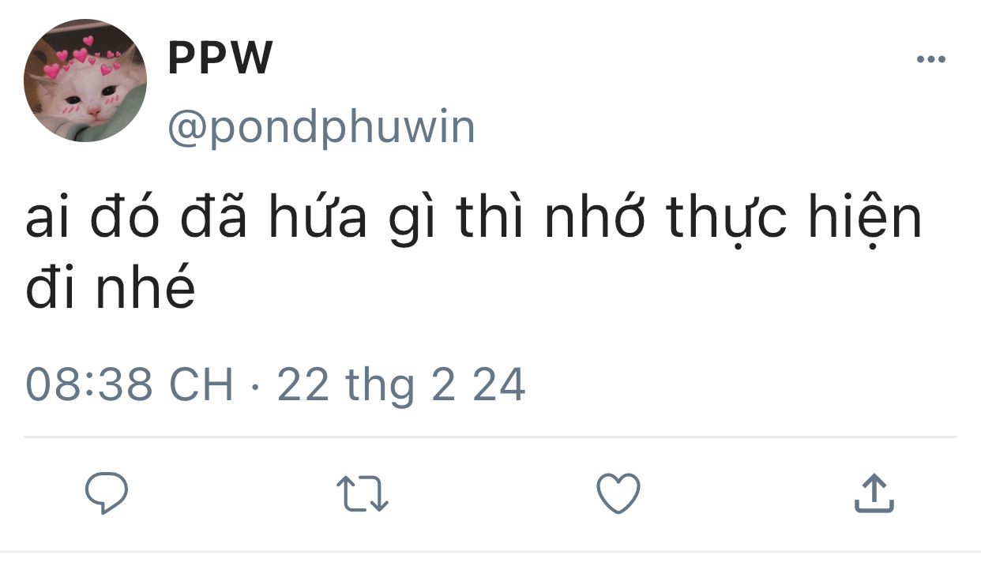Click the divider line below the timestamp
This screenshot has width=981, height=566.
490,437
